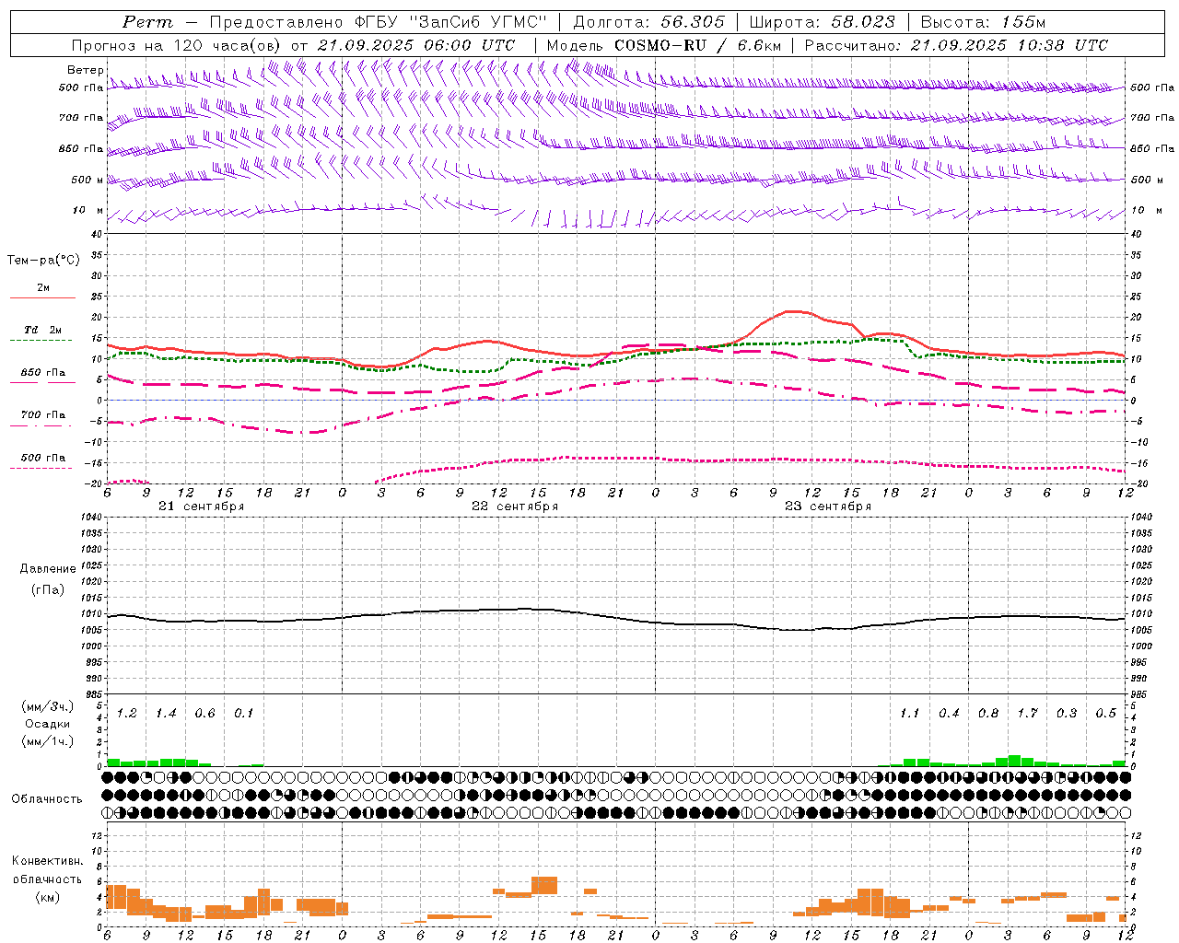Select Прогноз на 120 часа(ов) header text

coord(178,45)
